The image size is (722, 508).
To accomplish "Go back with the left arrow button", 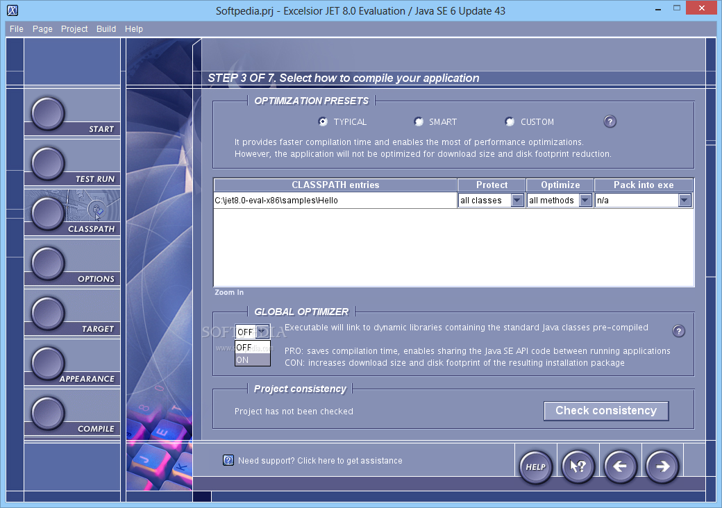I will click(620, 466).
